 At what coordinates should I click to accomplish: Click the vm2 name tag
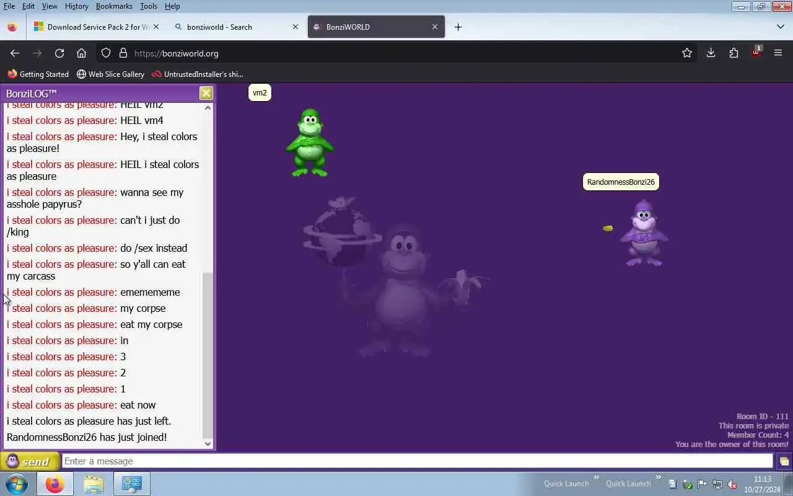[x=260, y=93]
